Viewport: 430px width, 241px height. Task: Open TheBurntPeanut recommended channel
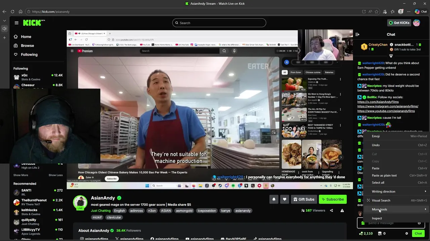click(x=38, y=202)
